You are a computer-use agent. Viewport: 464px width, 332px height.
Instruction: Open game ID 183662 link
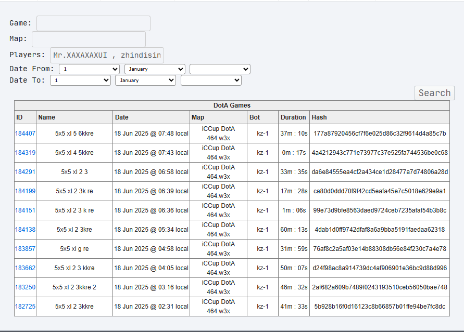click(25, 268)
